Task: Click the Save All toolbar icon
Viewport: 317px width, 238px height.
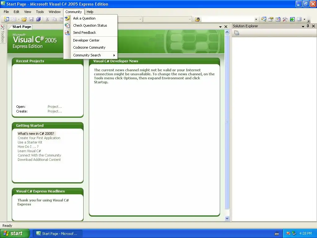Action: (x=38, y=19)
